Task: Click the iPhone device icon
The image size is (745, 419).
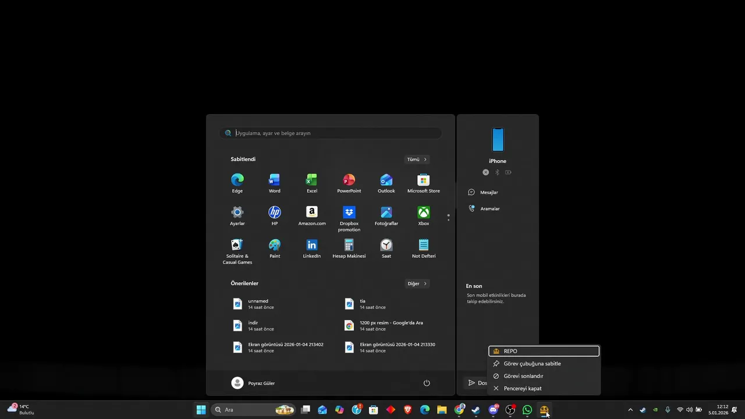Action: point(498,140)
